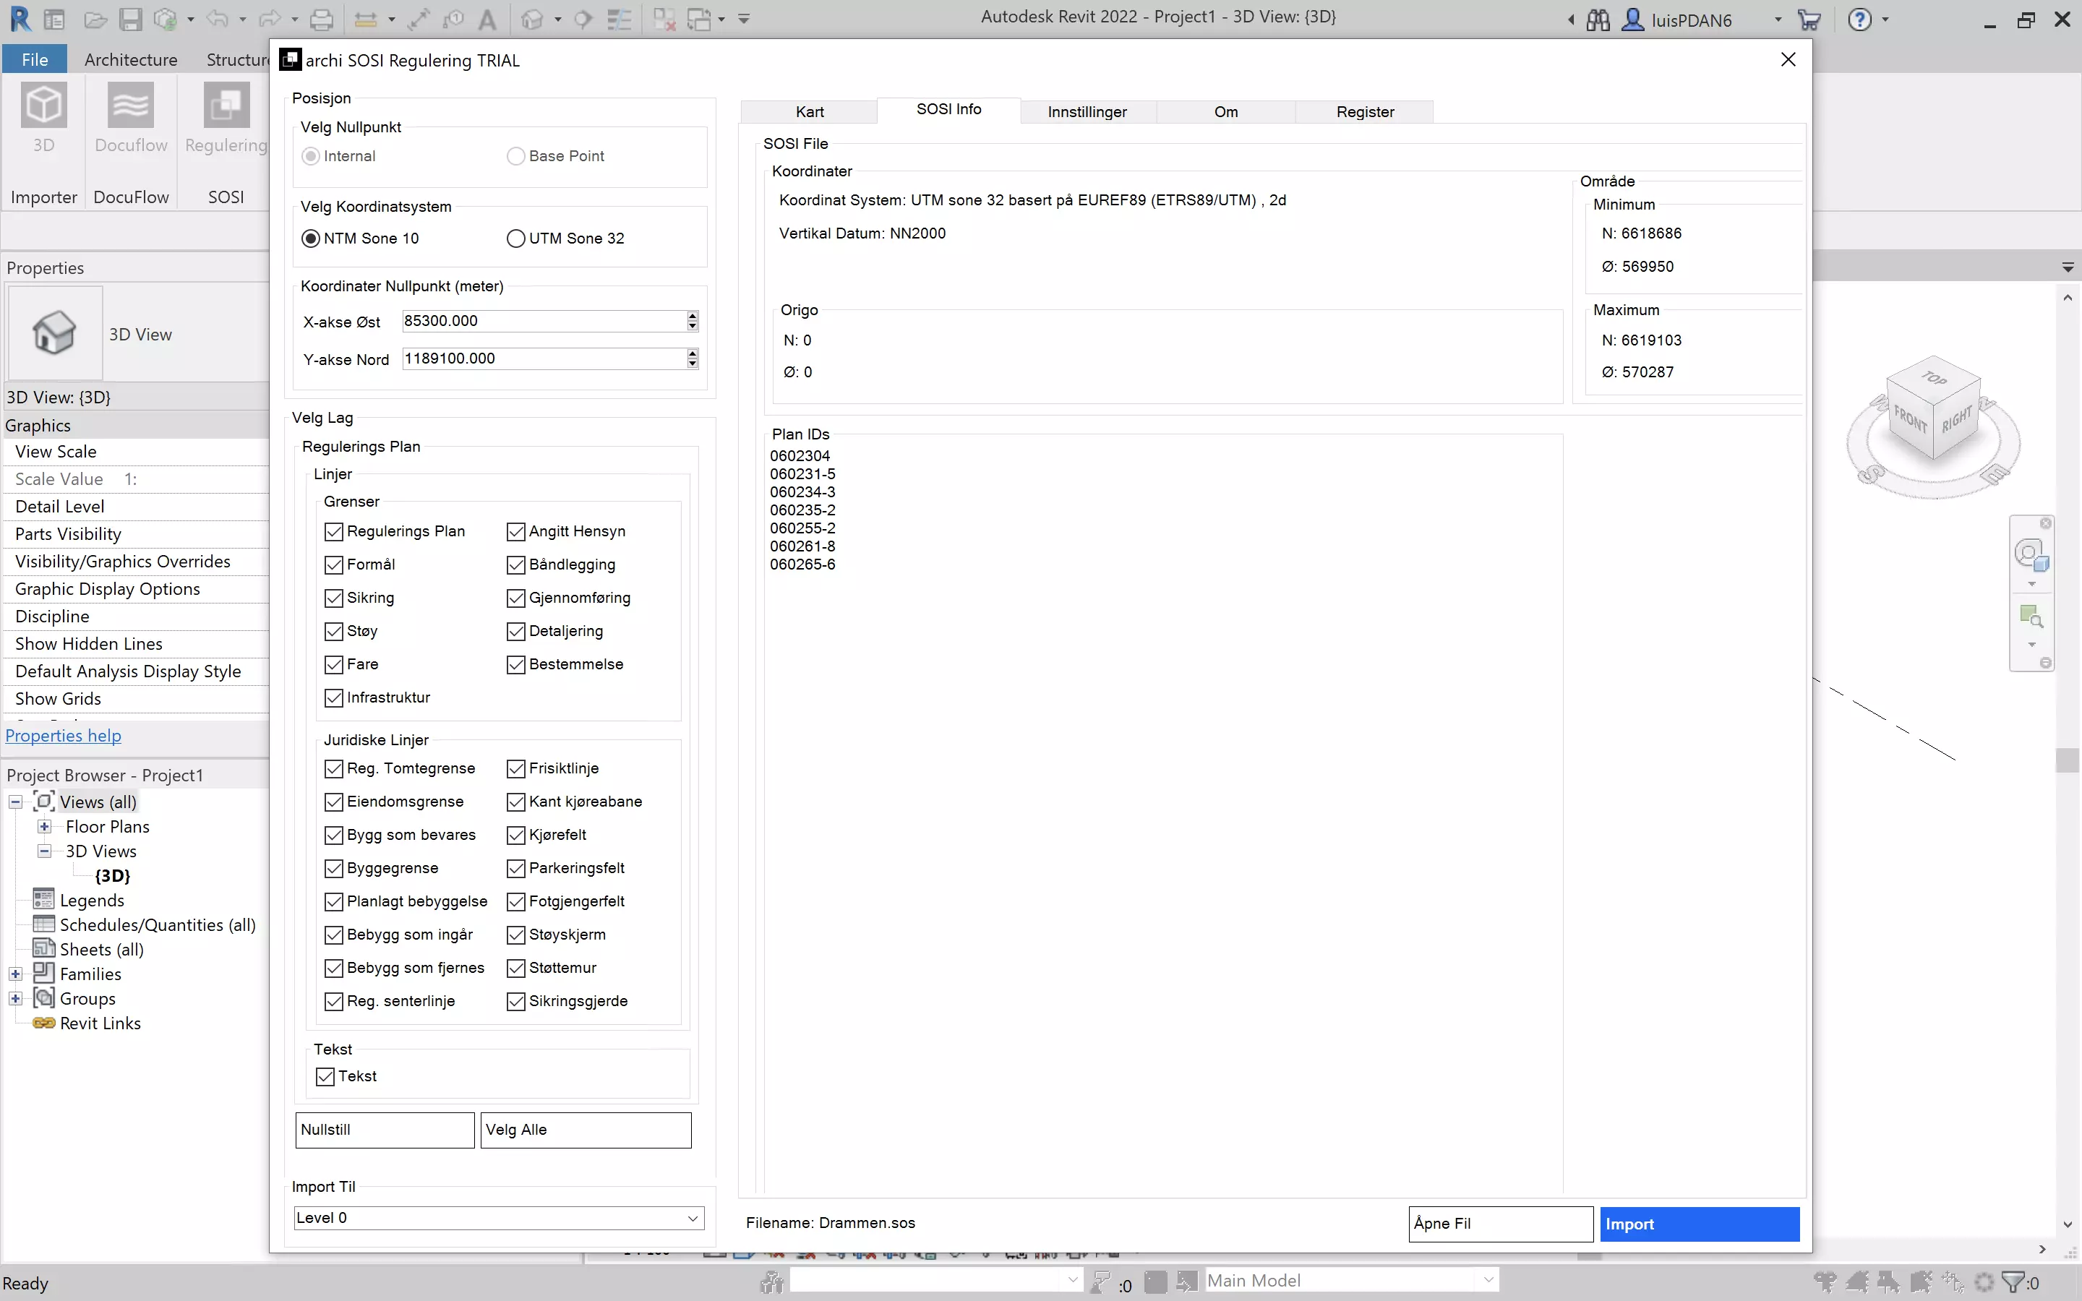The width and height of the screenshot is (2082, 1301).
Task: Click the Zoom in region navigation icon
Action: (x=2031, y=616)
